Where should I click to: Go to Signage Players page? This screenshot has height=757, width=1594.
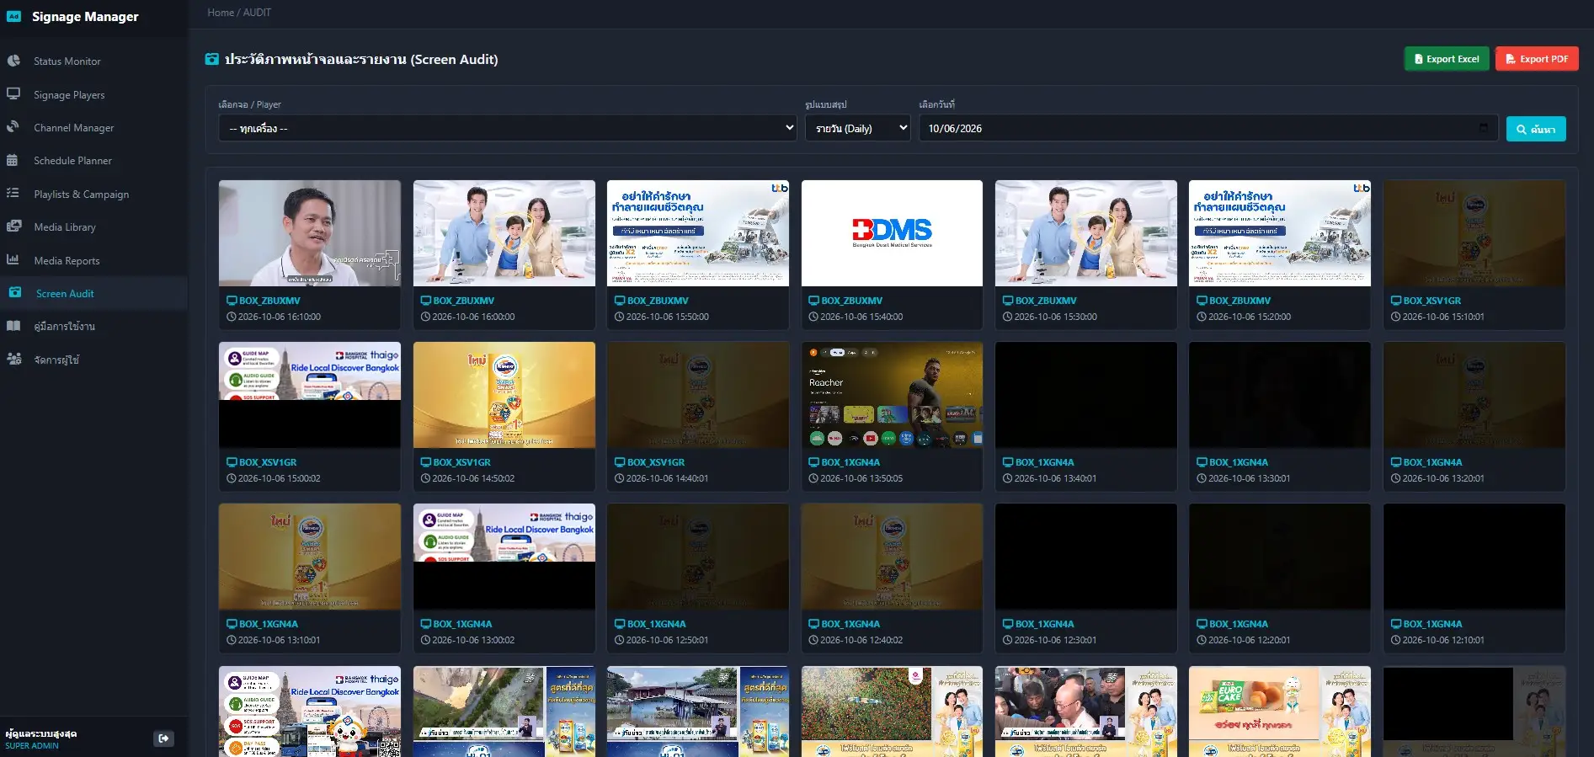(x=69, y=94)
